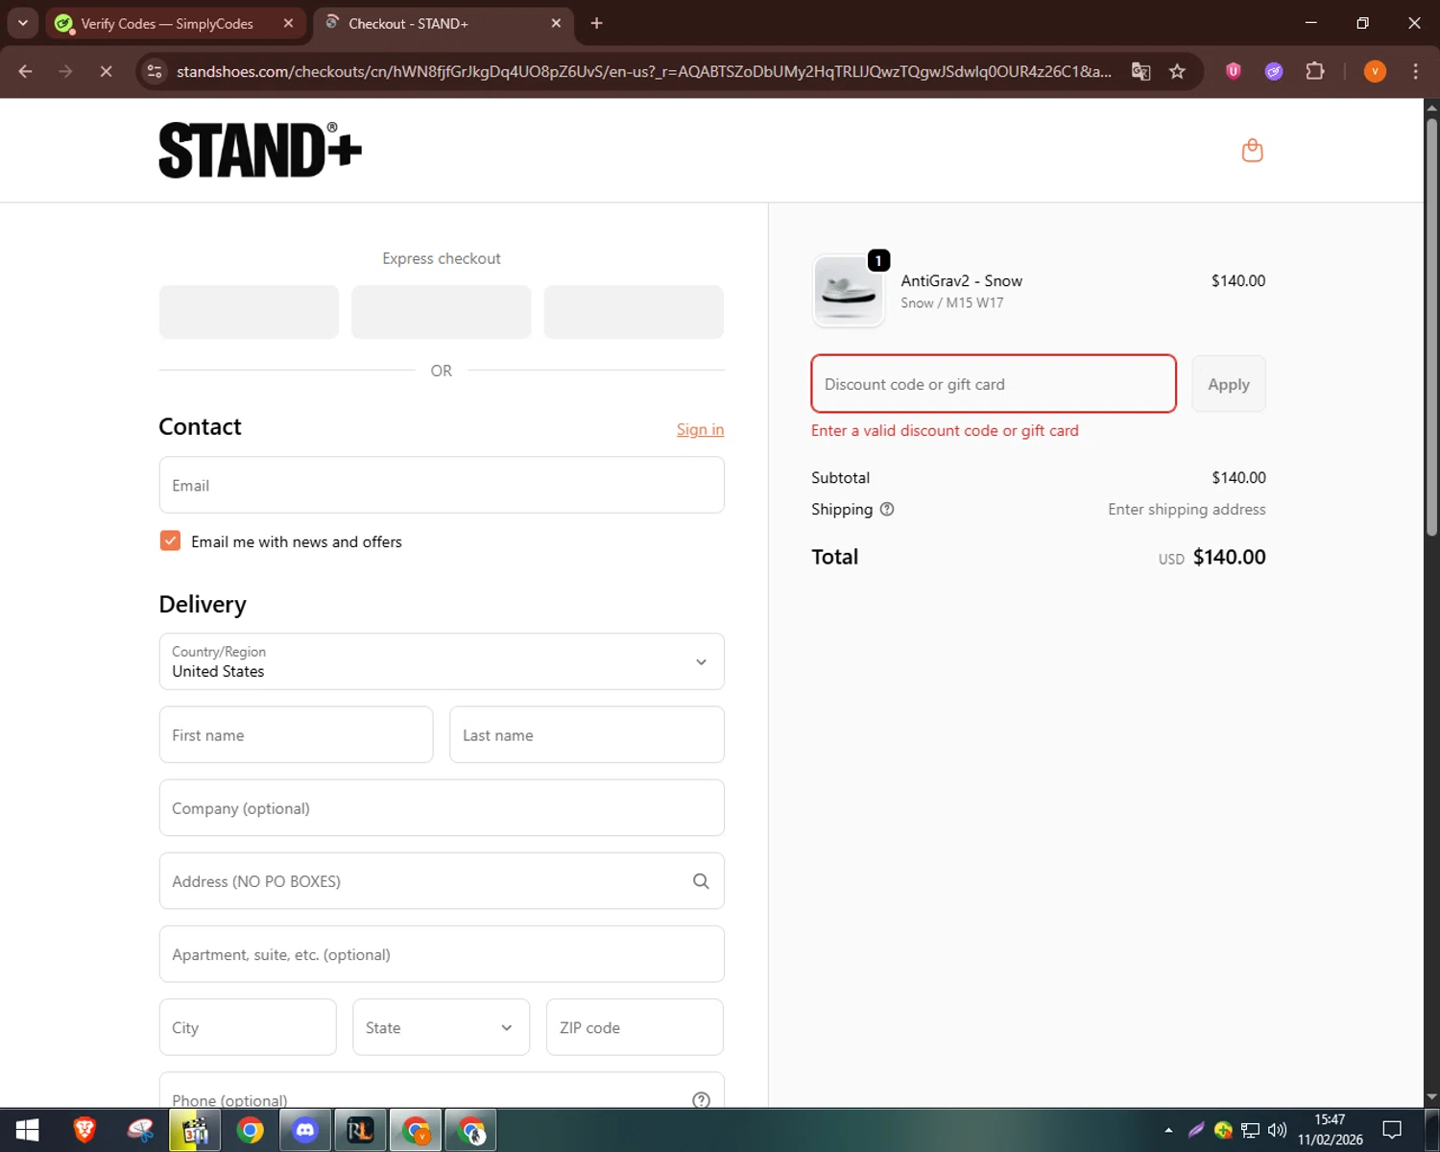Show hidden system tray icons
Image resolution: width=1440 pixels, height=1152 pixels.
(1168, 1130)
